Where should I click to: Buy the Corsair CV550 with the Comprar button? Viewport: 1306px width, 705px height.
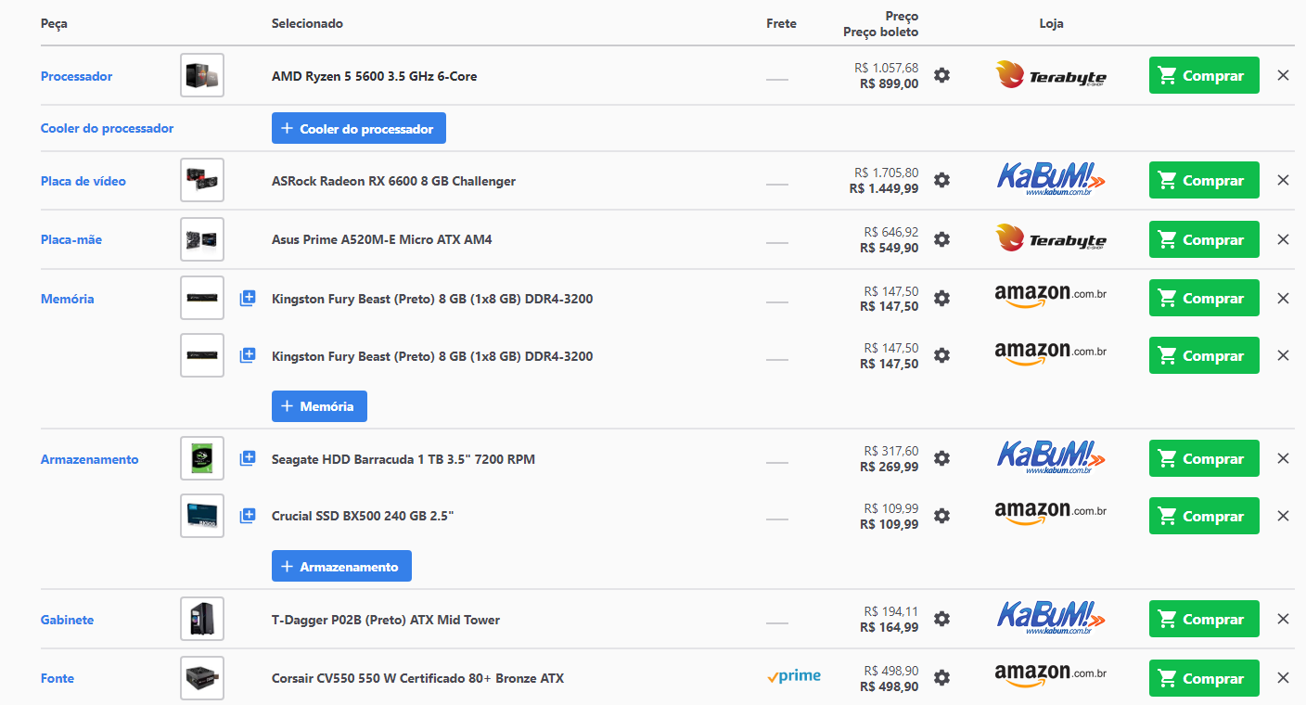[1204, 678]
